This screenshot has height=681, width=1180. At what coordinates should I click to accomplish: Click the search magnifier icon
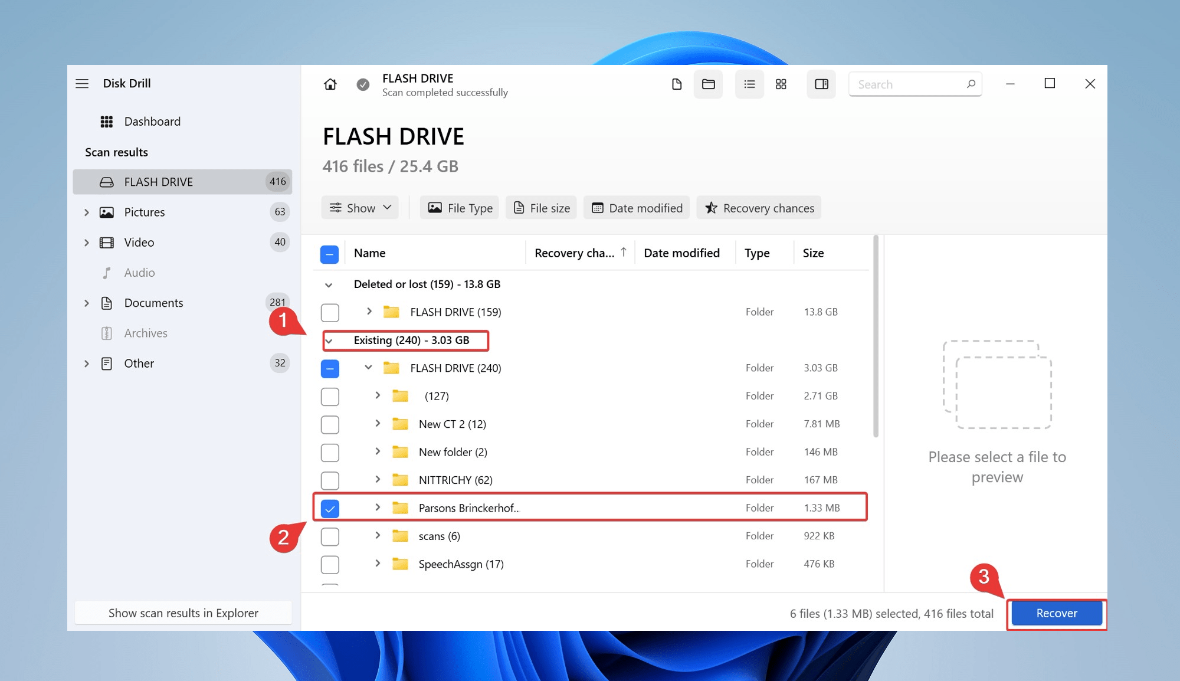971,84
